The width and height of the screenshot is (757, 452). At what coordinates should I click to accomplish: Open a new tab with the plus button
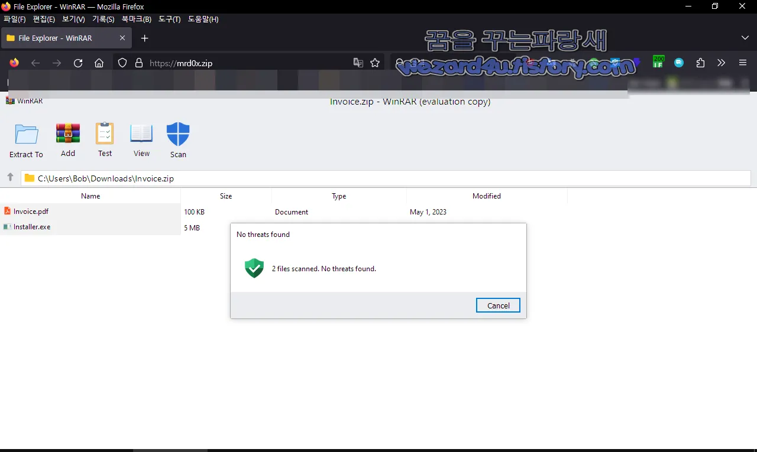click(x=144, y=38)
